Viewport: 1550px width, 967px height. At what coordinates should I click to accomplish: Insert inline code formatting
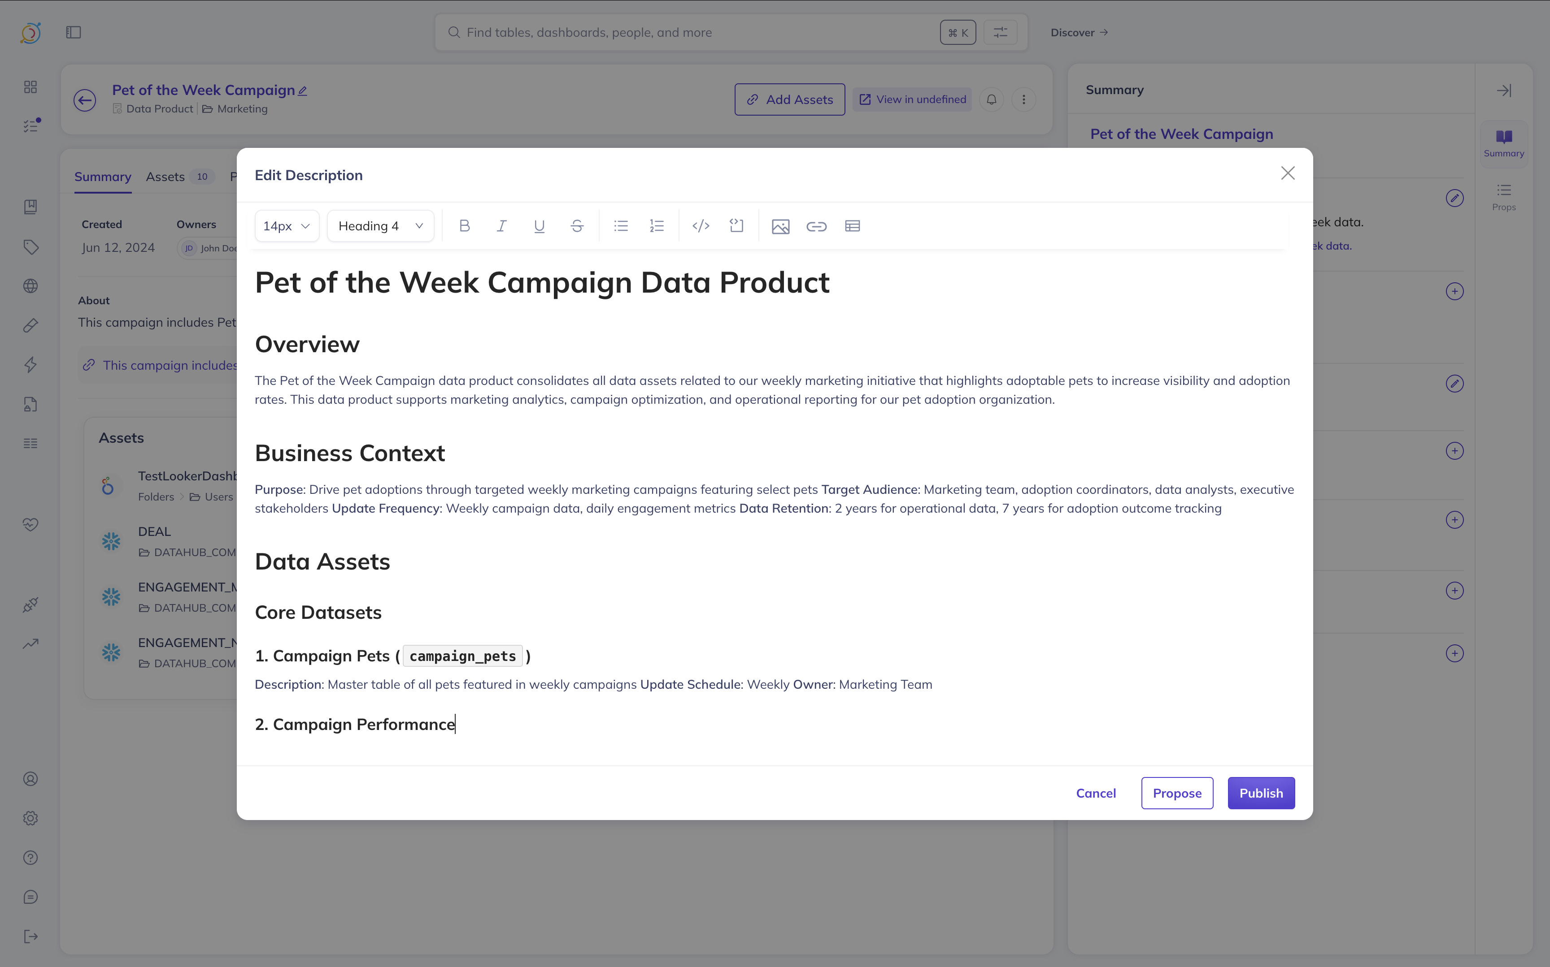pos(701,226)
